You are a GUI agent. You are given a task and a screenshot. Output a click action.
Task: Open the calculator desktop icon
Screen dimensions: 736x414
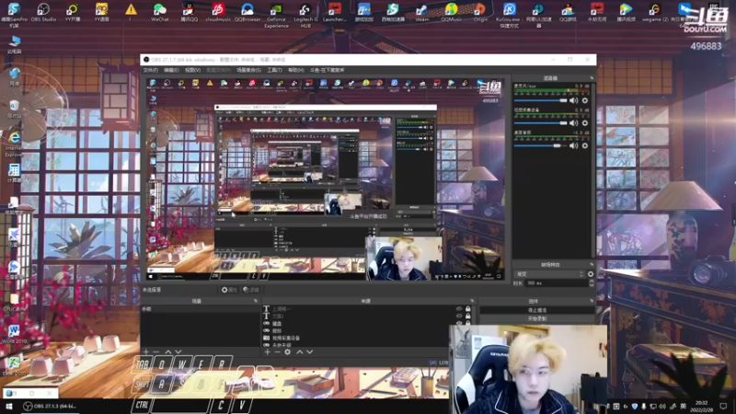(14, 173)
